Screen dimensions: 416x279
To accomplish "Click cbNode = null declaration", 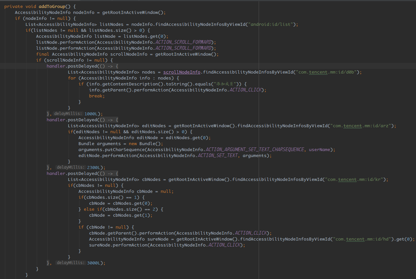I will coord(155,191).
